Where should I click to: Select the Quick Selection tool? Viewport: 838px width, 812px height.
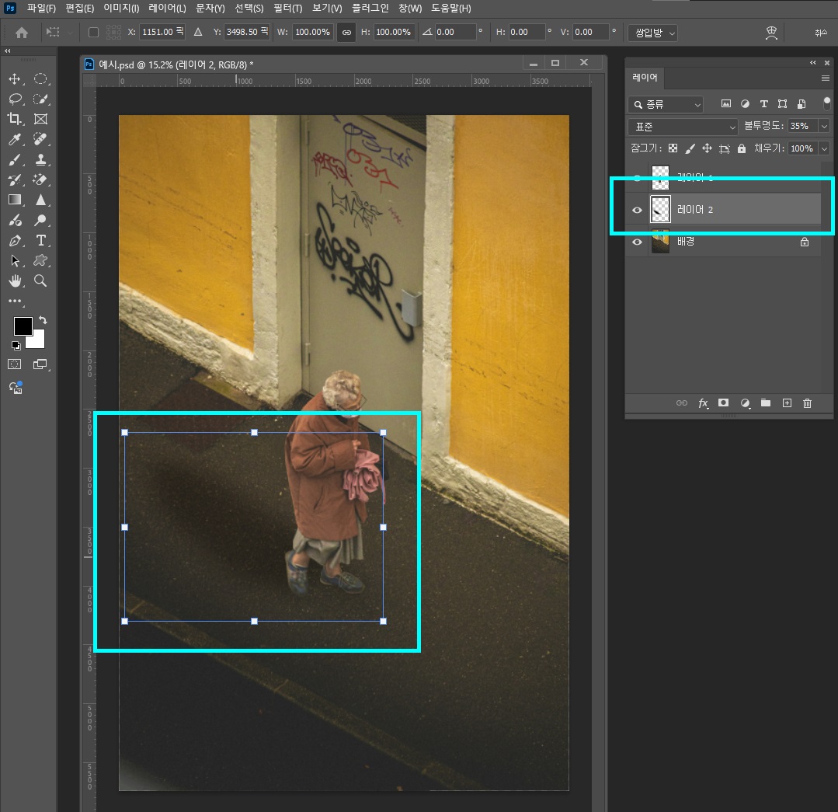pos(40,99)
